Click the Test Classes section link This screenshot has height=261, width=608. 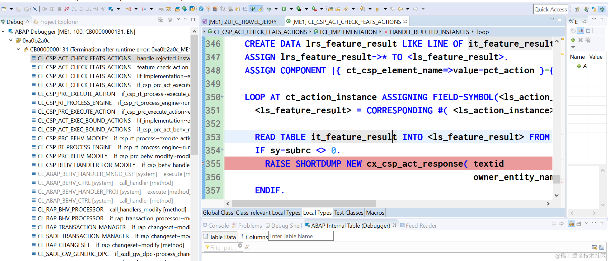(349, 212)
